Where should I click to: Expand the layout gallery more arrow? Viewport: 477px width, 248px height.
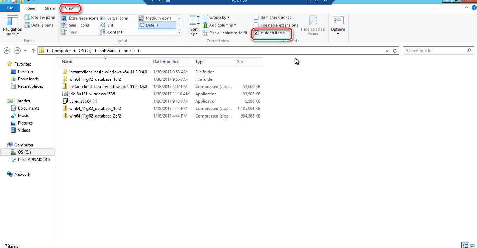[x=179, y=32]
